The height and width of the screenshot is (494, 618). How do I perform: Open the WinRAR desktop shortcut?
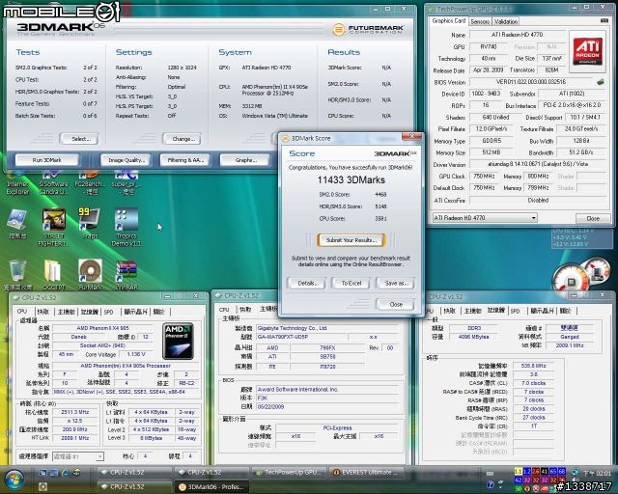pyautogui.click(x=126, y=275)
